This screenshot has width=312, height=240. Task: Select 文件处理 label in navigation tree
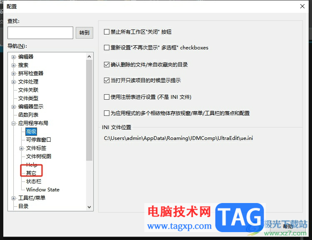[28, 82]
